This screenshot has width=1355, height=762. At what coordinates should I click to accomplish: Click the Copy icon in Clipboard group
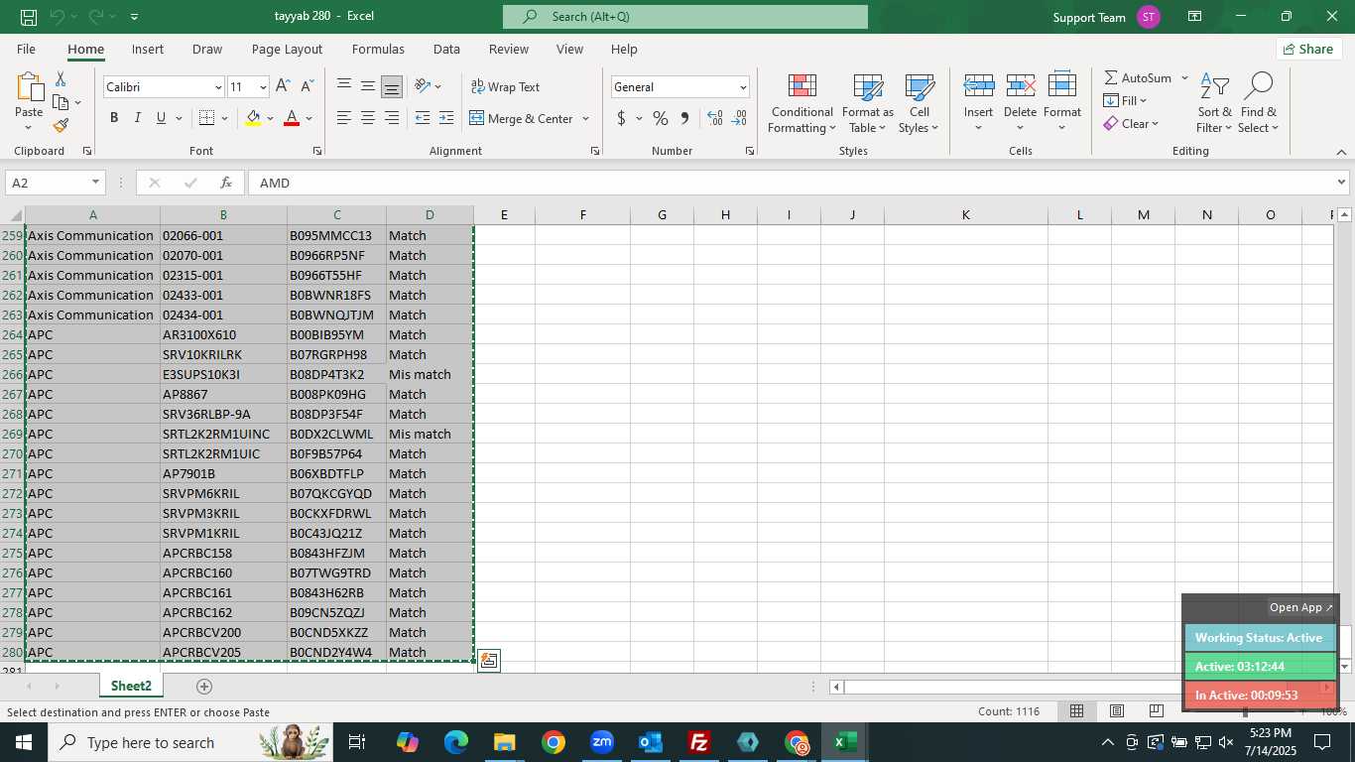click(61, 102)
